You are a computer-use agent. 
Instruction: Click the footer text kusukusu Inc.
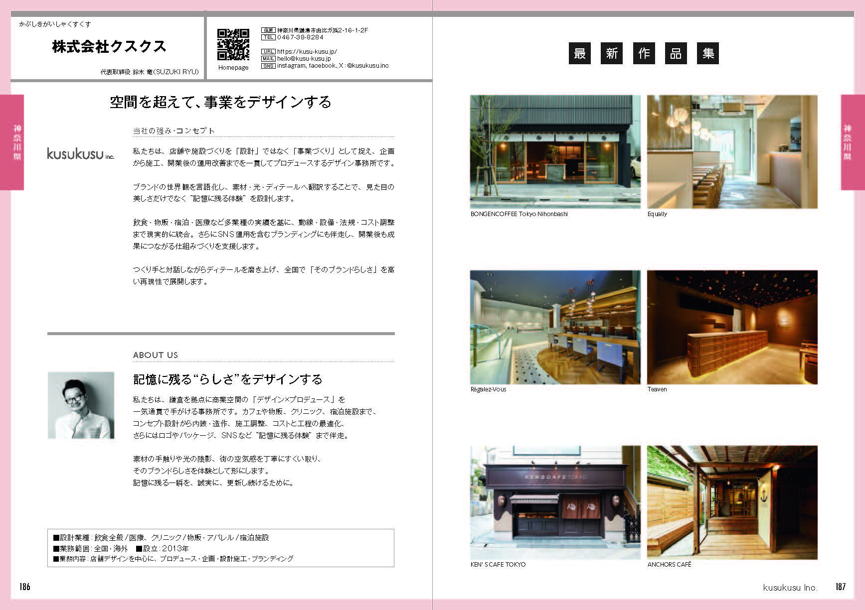click(x=790, y=588)
